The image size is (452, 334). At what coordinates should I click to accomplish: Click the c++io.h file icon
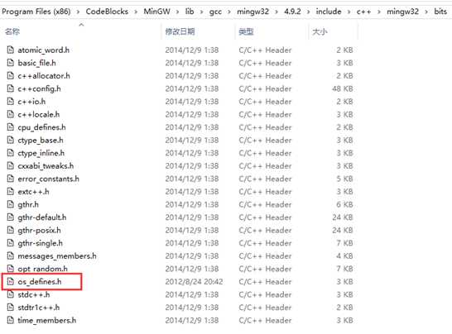(11, 102)
